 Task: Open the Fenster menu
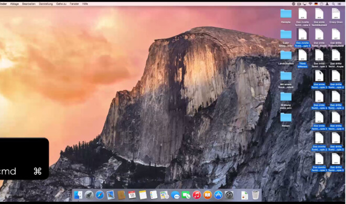(x=74, y=4)
